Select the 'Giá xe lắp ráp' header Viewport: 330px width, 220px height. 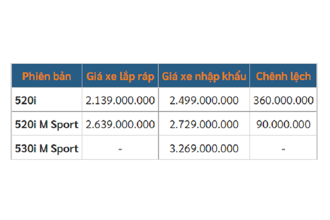pos(120,77)
